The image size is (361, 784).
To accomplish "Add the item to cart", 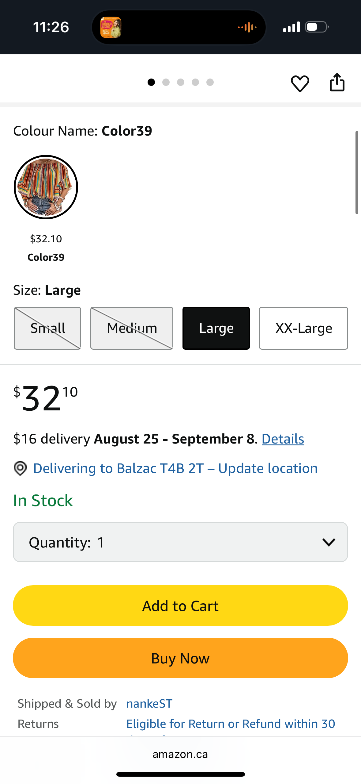I will click(x=180, y=605).
